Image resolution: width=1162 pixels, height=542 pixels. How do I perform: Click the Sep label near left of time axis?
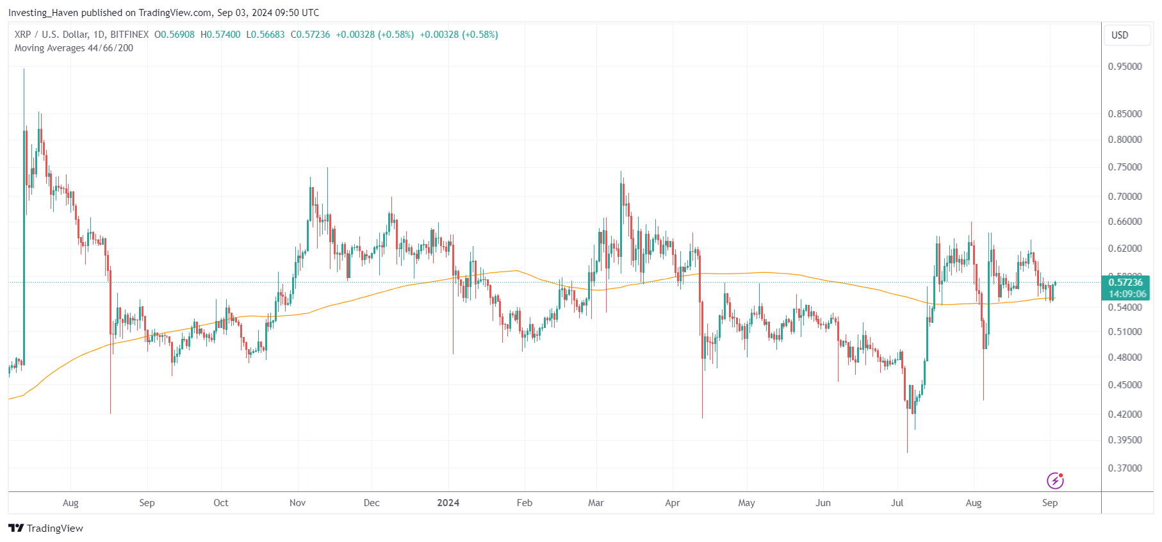(147, 503)
